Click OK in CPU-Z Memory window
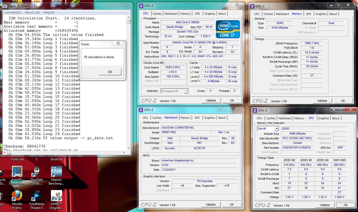Viewport: 358px width, 212px height. 343,101
